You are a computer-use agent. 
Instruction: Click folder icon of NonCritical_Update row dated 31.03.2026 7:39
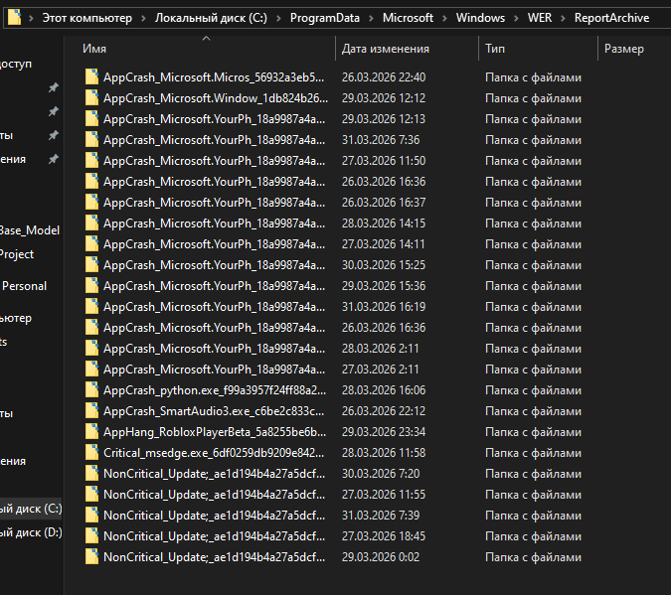coord(91,516)
